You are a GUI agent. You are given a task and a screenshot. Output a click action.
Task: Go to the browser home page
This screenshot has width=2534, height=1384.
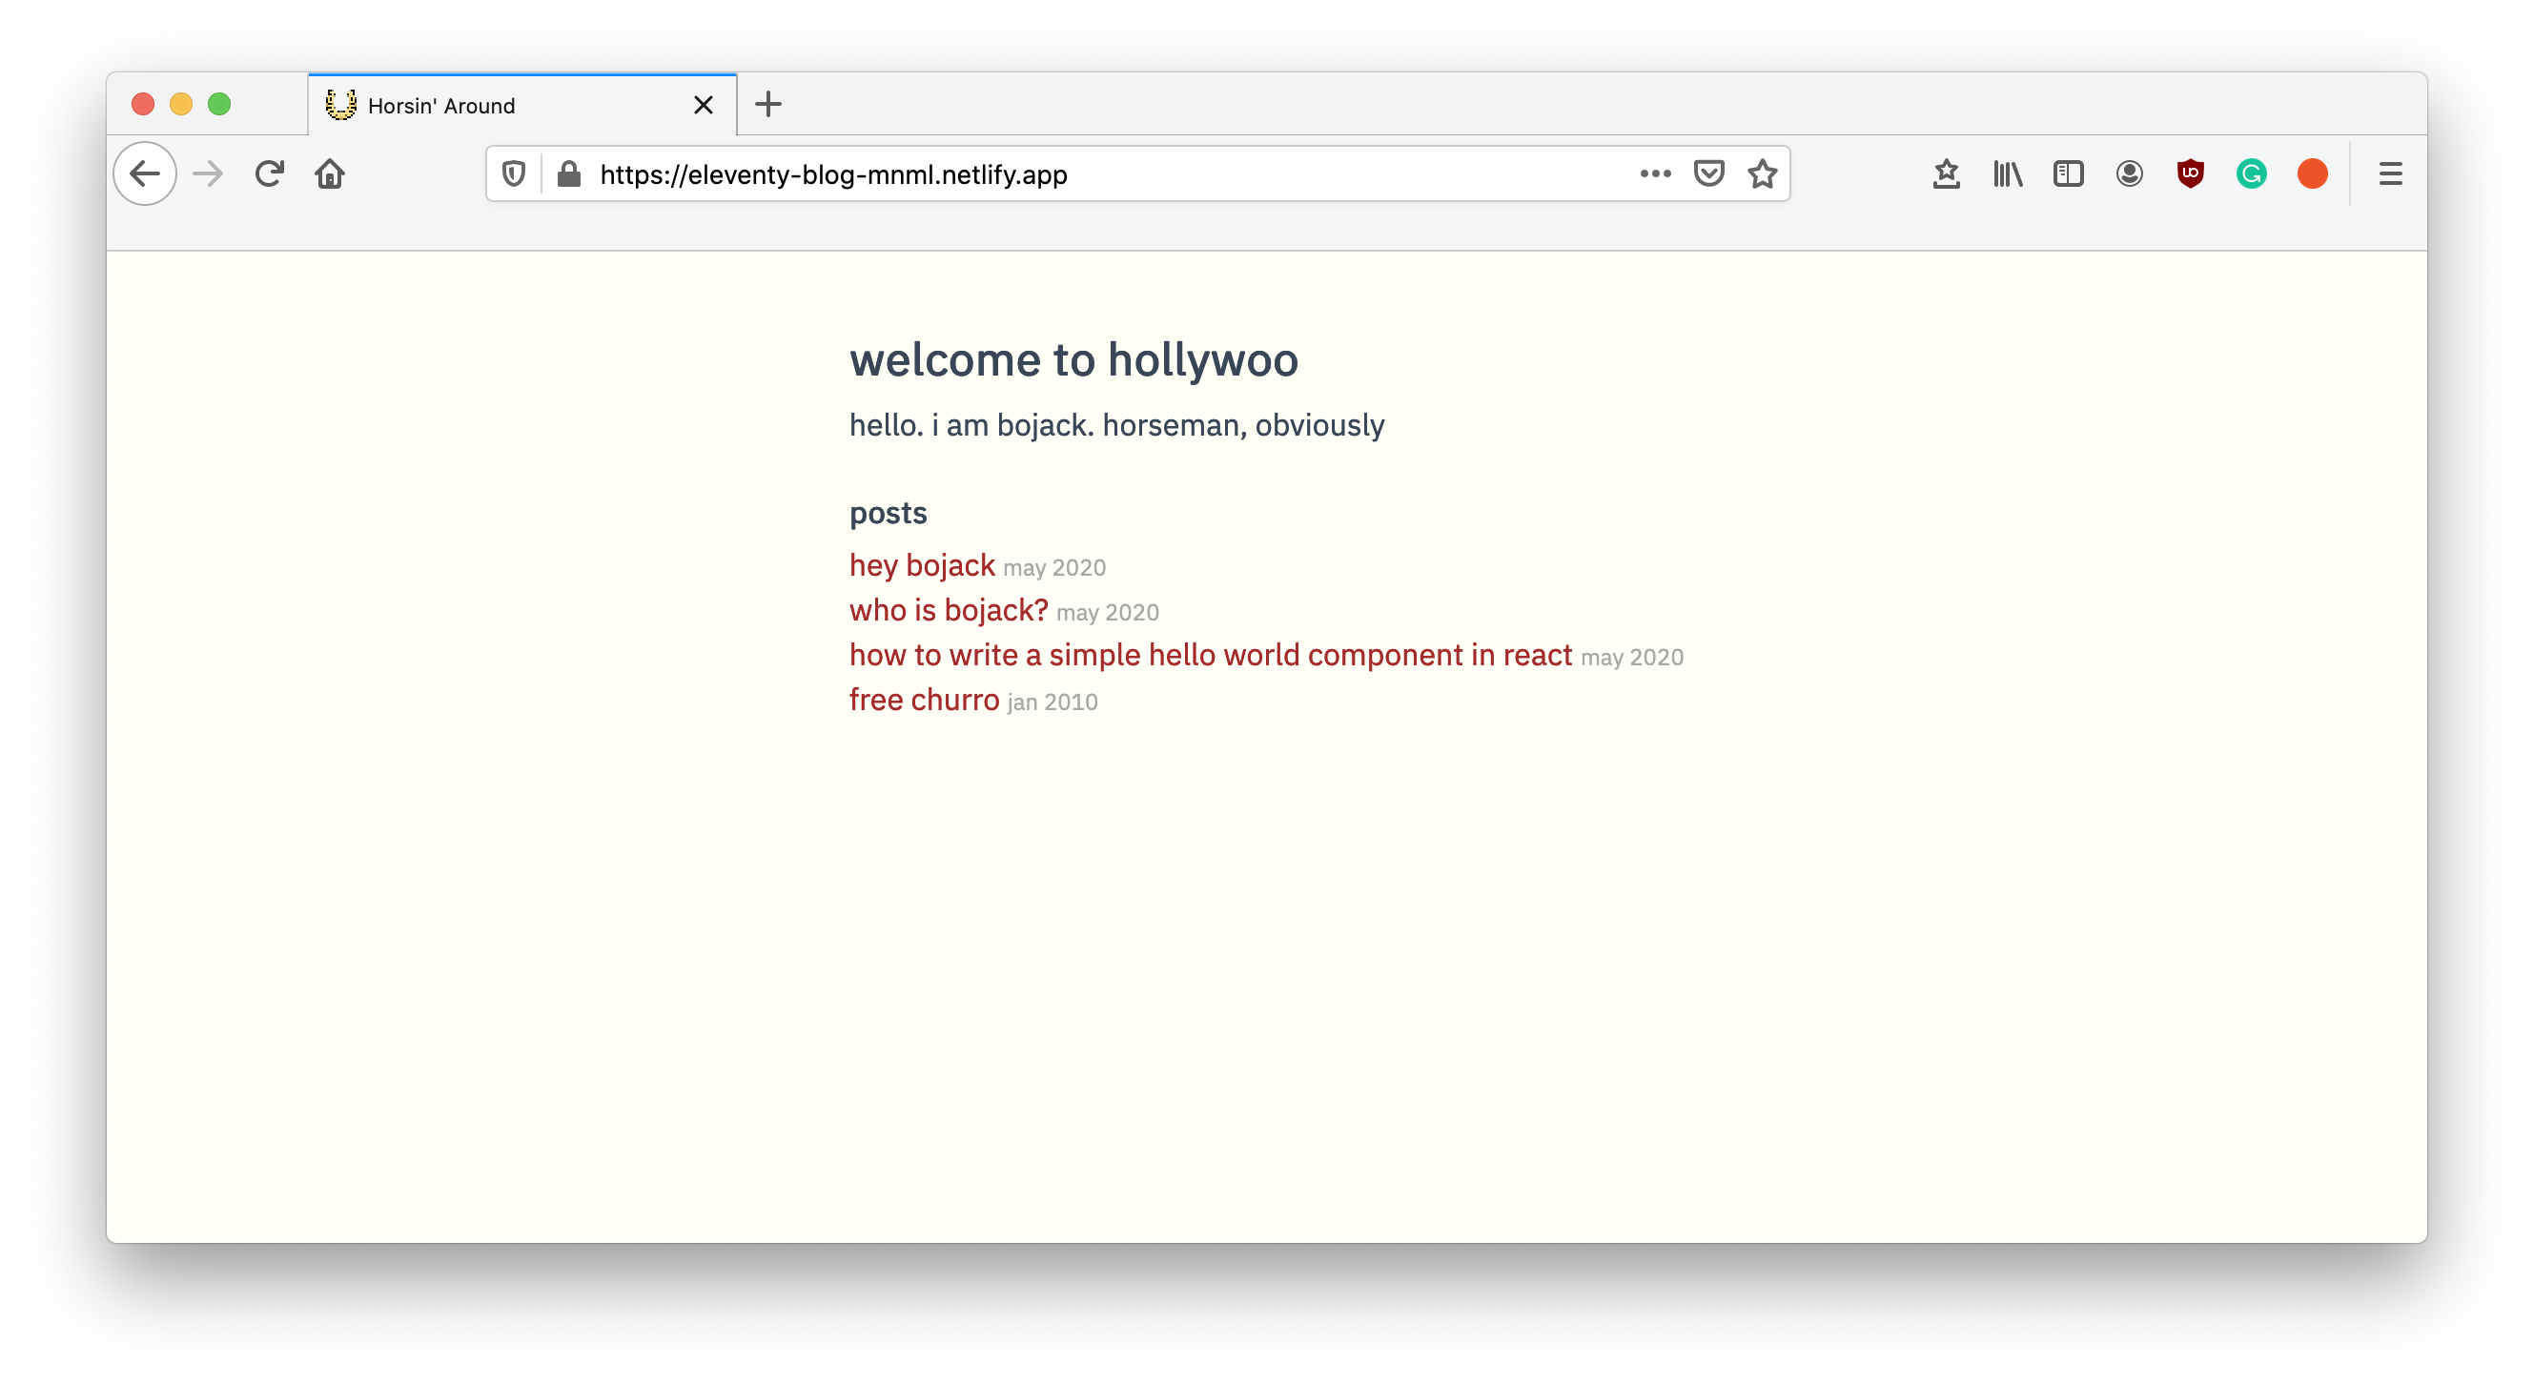click(330, 174)
